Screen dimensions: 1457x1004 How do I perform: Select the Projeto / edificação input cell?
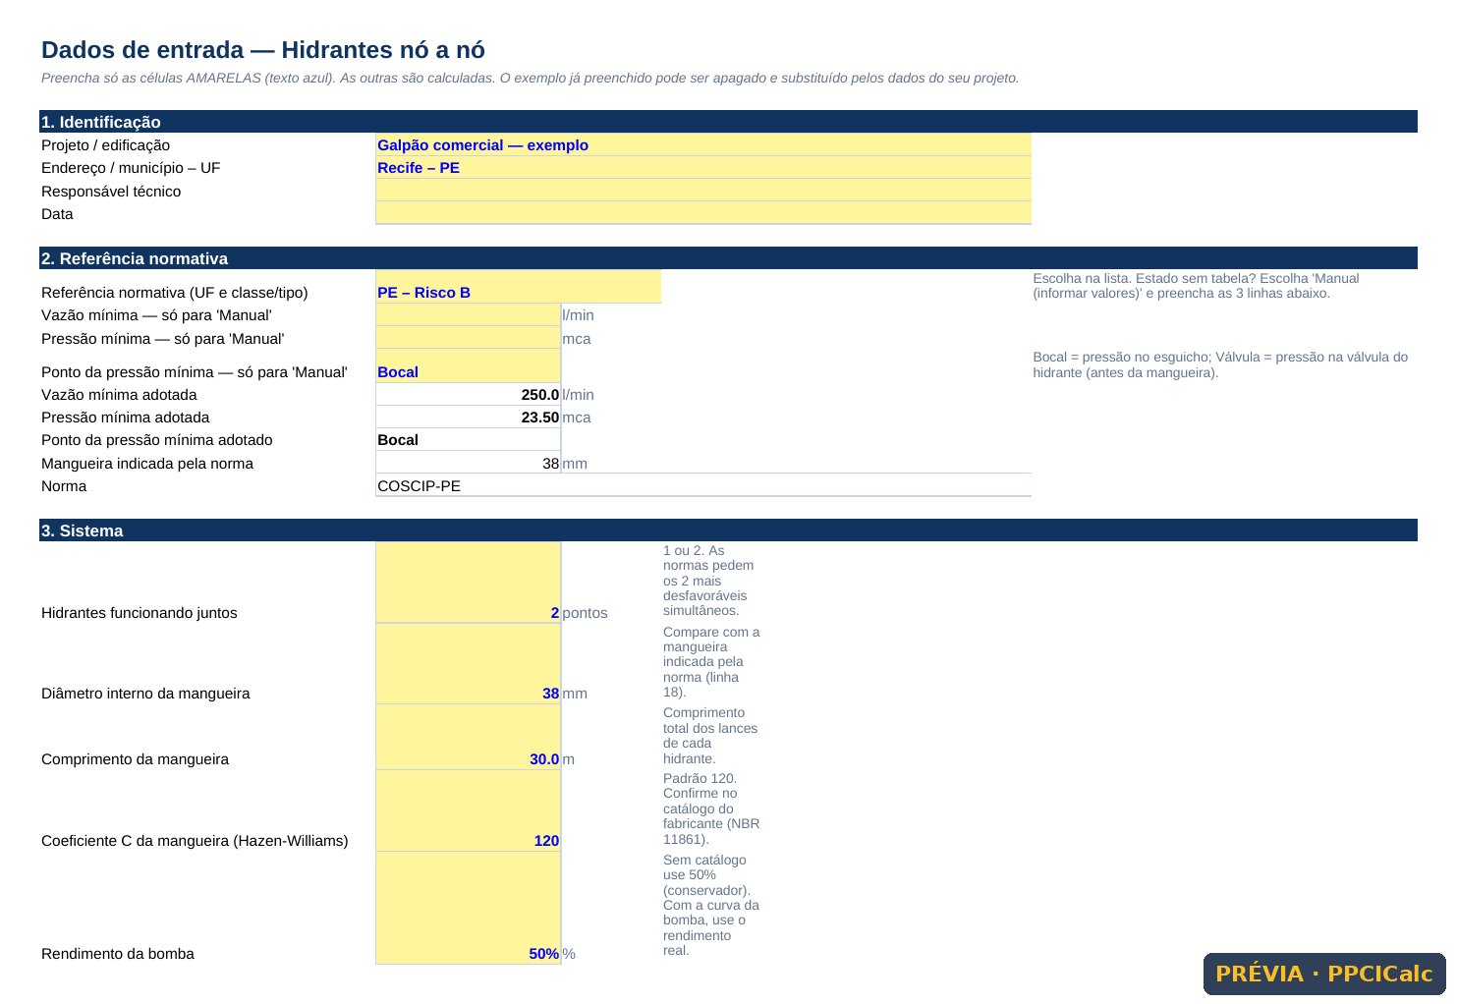[703, 144]
